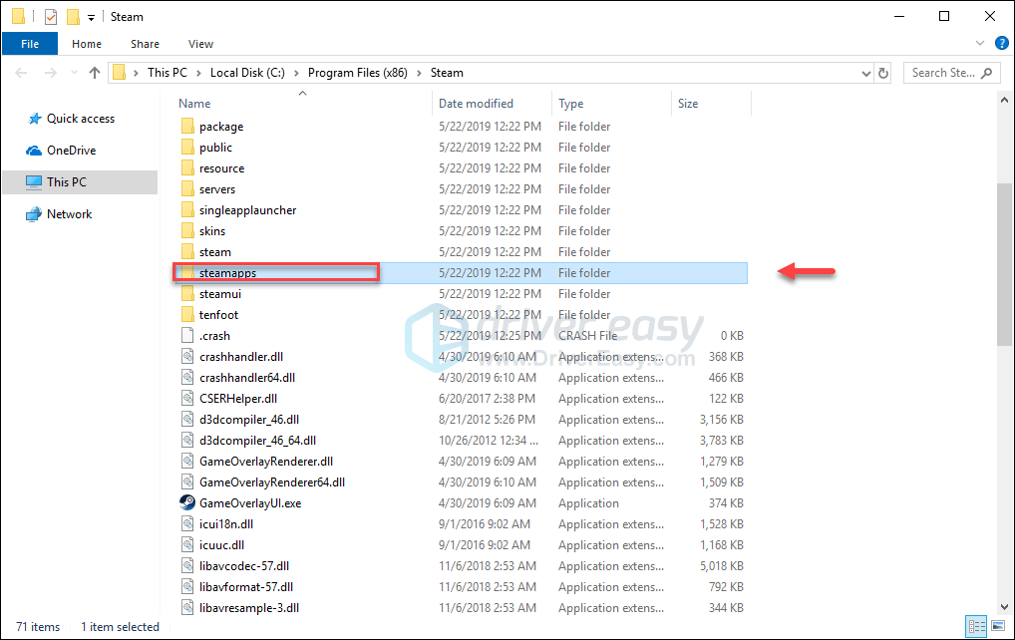The height and width of the screenshot is (640, 1015).
Task: Expand chevron after Local Disk (C:) breadcrumb
Action: click(296, 73)
